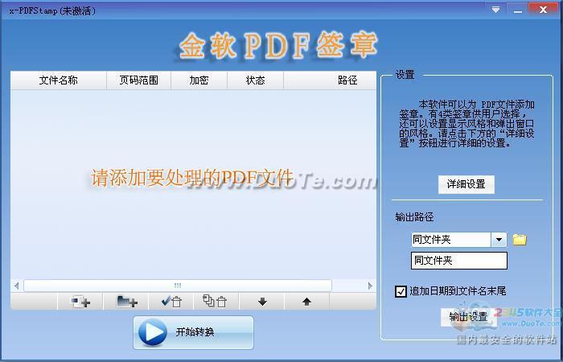Open 详细设置 detailed settings
Image resolution: width=563 pixels, height=362 pixels.
466,184
